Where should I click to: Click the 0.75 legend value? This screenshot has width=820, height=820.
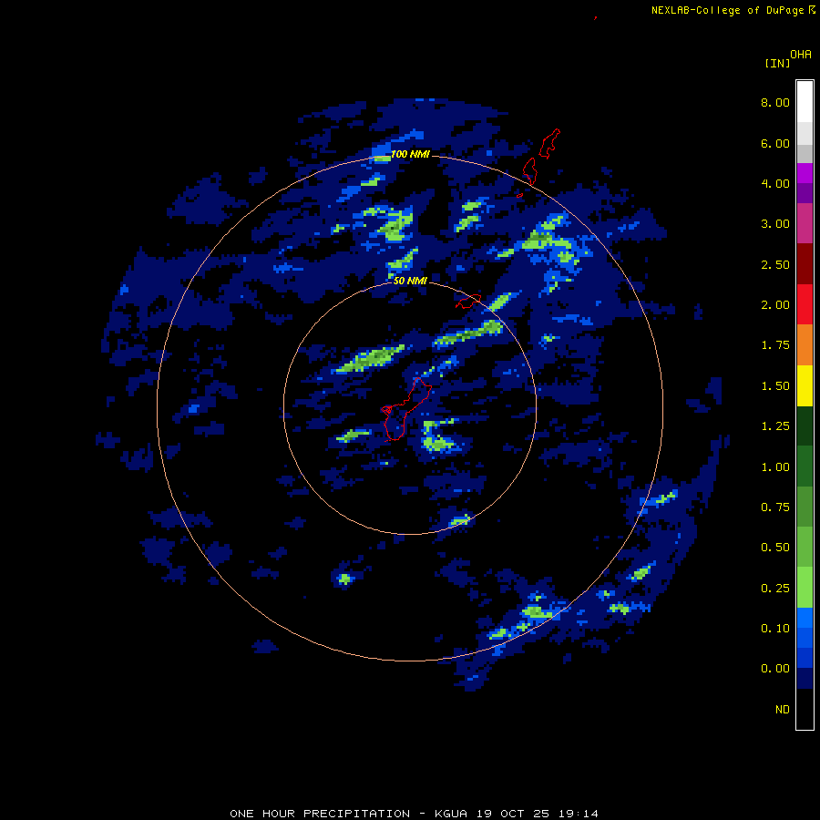(775, 507)
